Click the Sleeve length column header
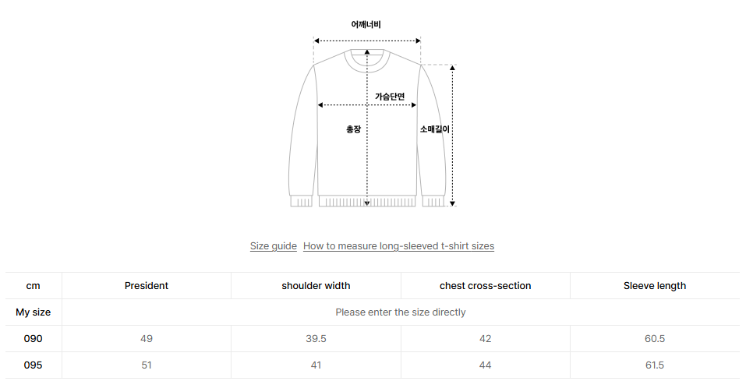 (x=655, y=285)
